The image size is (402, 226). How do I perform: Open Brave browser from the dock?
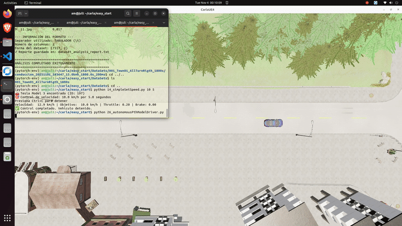8,29
